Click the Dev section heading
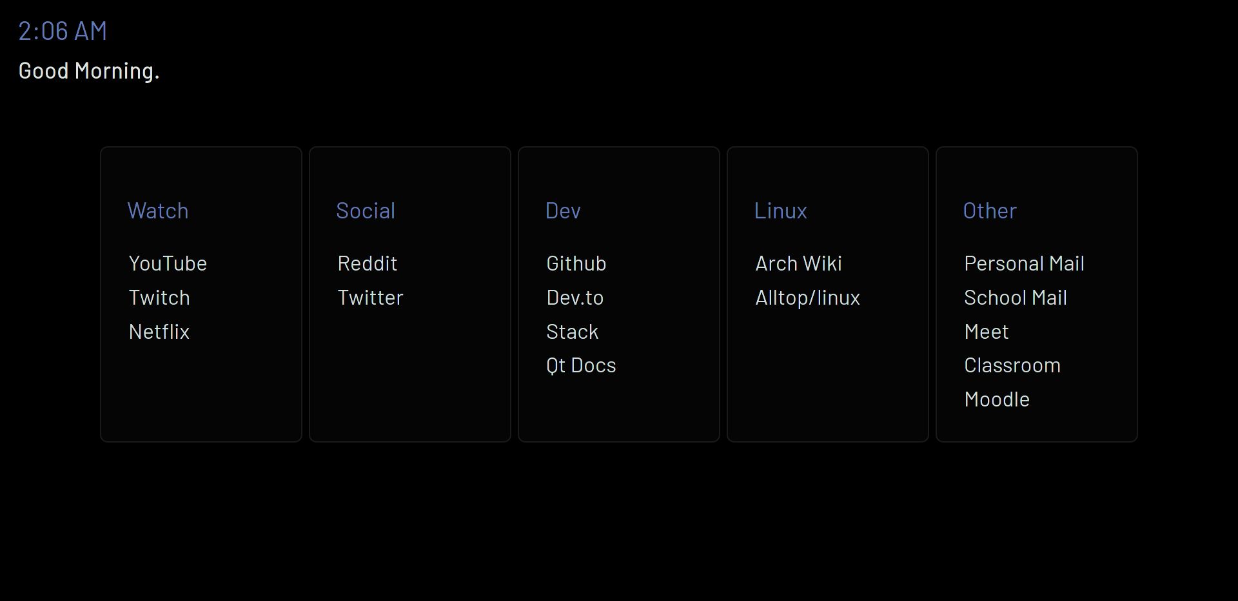This screenshot has width=1238, height=601. [562, 211]
